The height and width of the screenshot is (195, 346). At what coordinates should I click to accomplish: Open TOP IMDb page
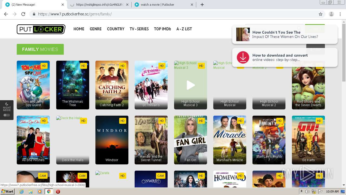[x=162, y=29]
